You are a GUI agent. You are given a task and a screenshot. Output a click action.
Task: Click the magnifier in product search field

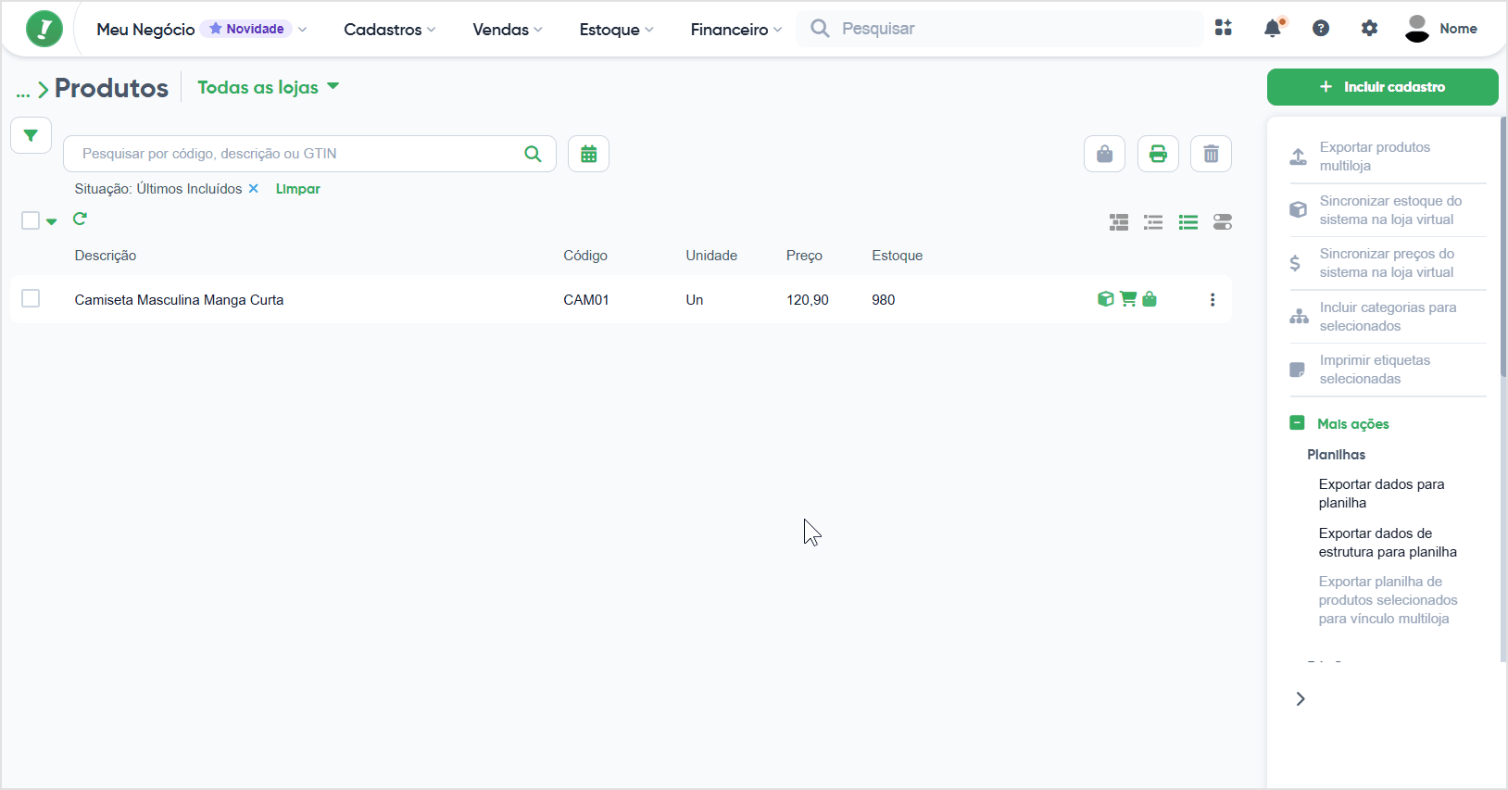[x=533, y=154]
